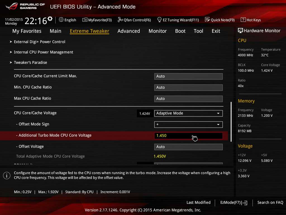Click Last Modified button
Viewport: 286px width, 215px height.
coord(198,202)
